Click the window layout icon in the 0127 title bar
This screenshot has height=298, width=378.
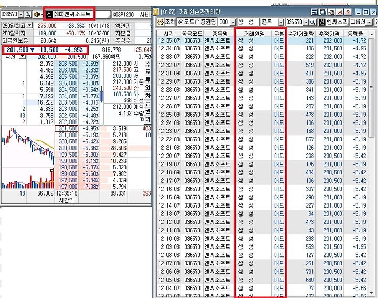314,12
